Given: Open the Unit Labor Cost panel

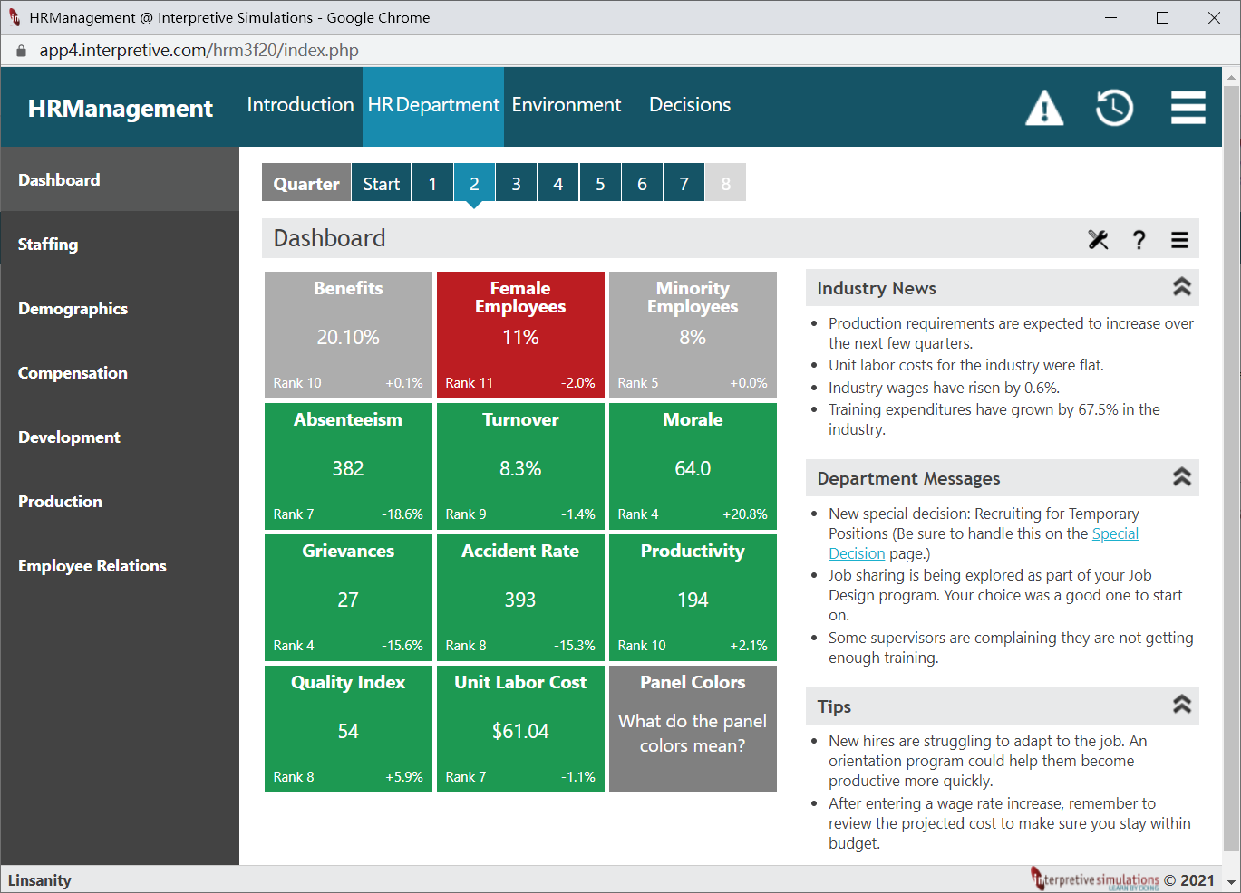Looking at the screenshot, I should 520,729.
